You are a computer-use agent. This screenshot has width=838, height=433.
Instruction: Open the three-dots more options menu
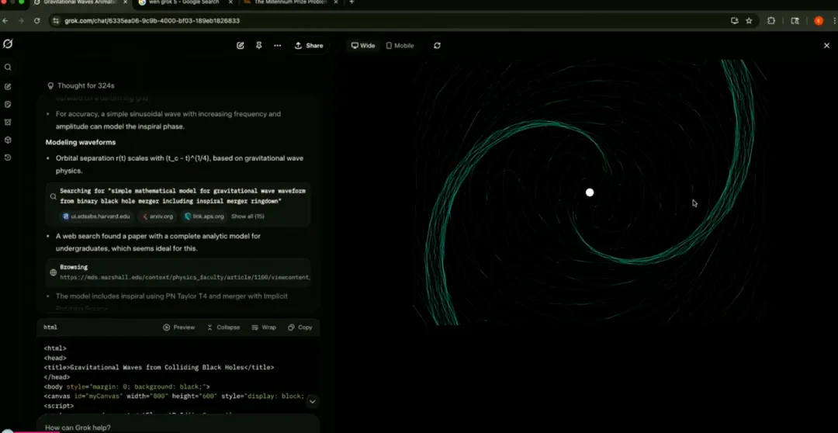click(x=277, y=46)
